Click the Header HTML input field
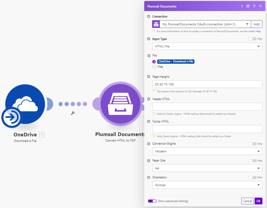 [207, 107]
